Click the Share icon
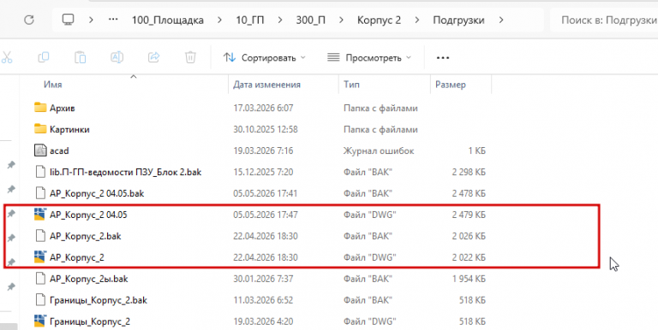 click(x=154, y=57)
